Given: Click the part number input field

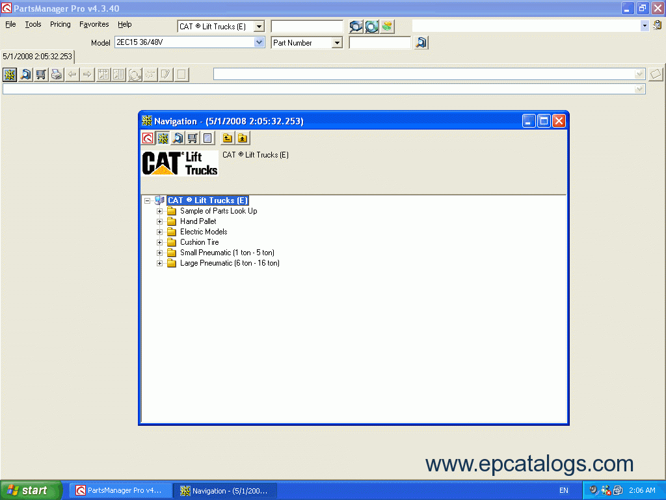Looking at the screenshot, I should point(380,42).
